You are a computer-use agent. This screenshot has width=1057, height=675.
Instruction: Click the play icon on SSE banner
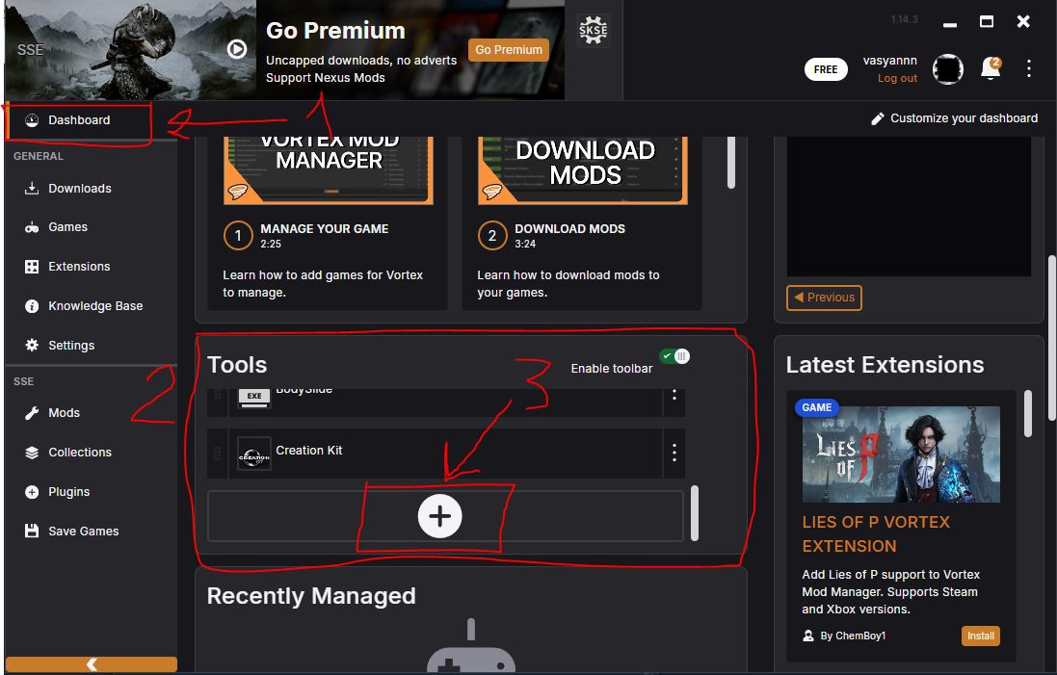pos(237,49)
